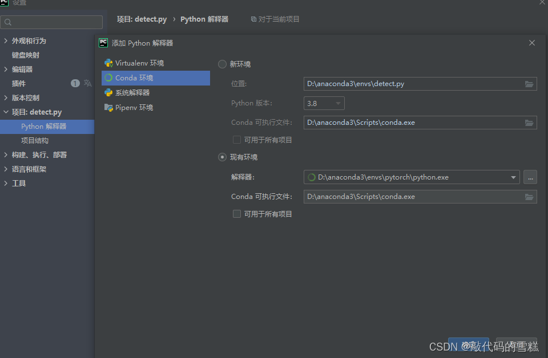The height and width of the screenshot is (358, 548).
Task: Click the 对于当前项目 tag in the breadcrumb
Action: [275, 19]
